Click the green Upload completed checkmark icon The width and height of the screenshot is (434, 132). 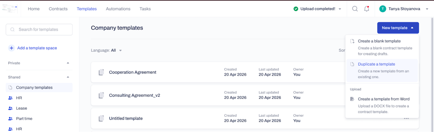296,9
